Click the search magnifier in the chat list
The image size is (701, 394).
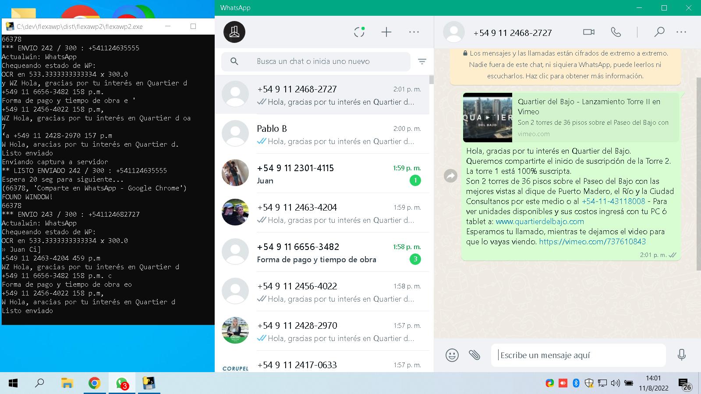click(234, 61)
